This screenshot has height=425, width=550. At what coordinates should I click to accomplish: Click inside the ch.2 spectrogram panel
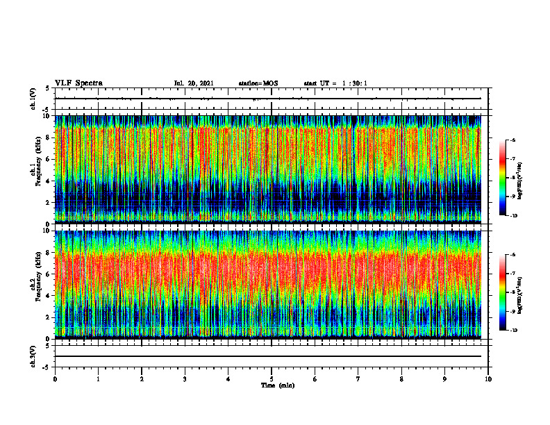point(268,285)
